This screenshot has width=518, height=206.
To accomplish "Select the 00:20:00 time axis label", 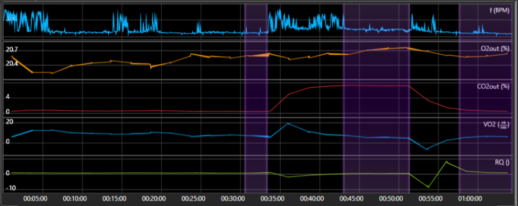I will tap(154, 199).
